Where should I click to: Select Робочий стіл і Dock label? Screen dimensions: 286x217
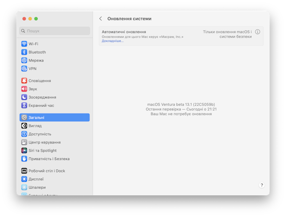point(47,171)
